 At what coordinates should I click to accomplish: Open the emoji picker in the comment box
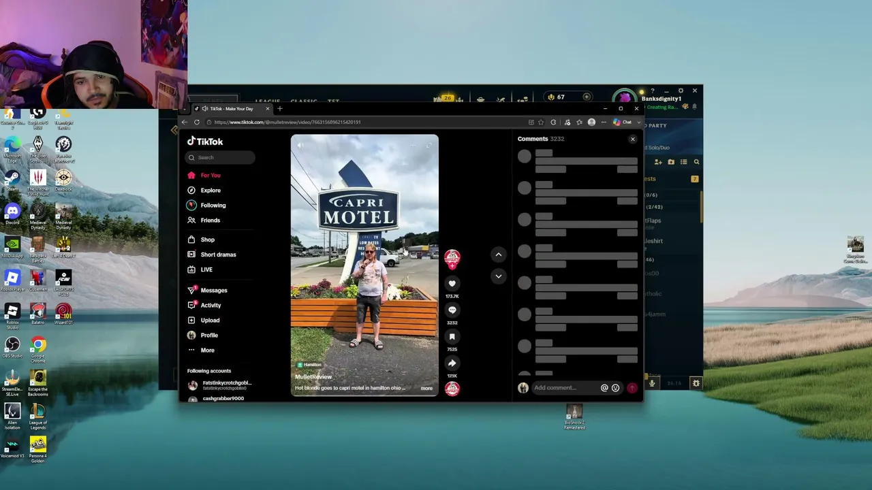click(615, 388)
